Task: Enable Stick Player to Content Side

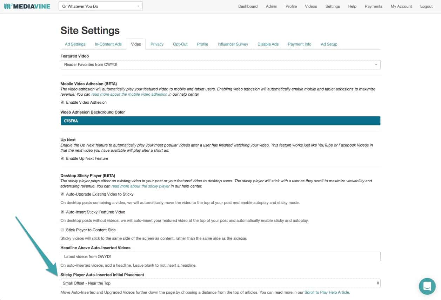Action: pyautogui.click(x=62, y=230)
